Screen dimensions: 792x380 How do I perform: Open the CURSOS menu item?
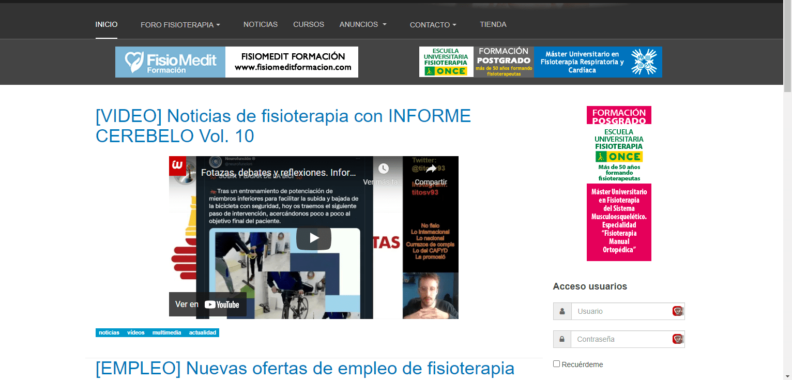click(309, 24)
